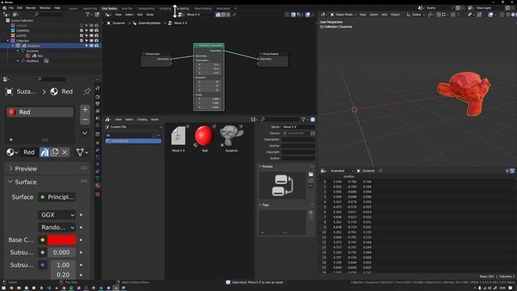Toggle render camera icon for Collection row

pyautogui.click(x=97, y=40)
